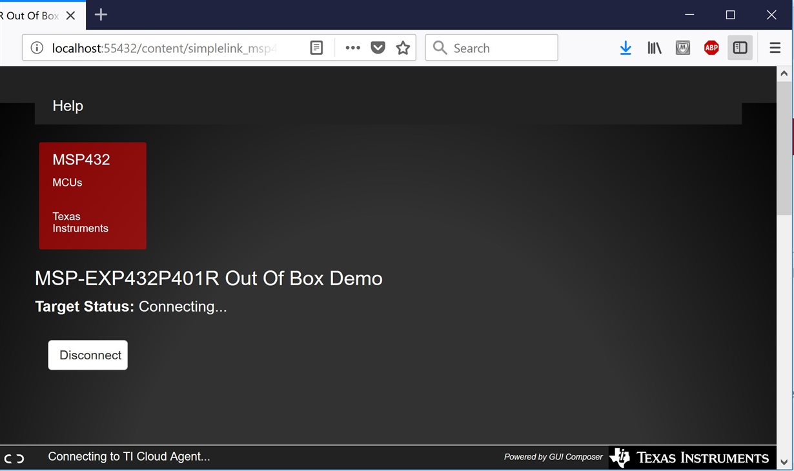
Task: Click the site information icon in address bar
Action: point(37,48)
